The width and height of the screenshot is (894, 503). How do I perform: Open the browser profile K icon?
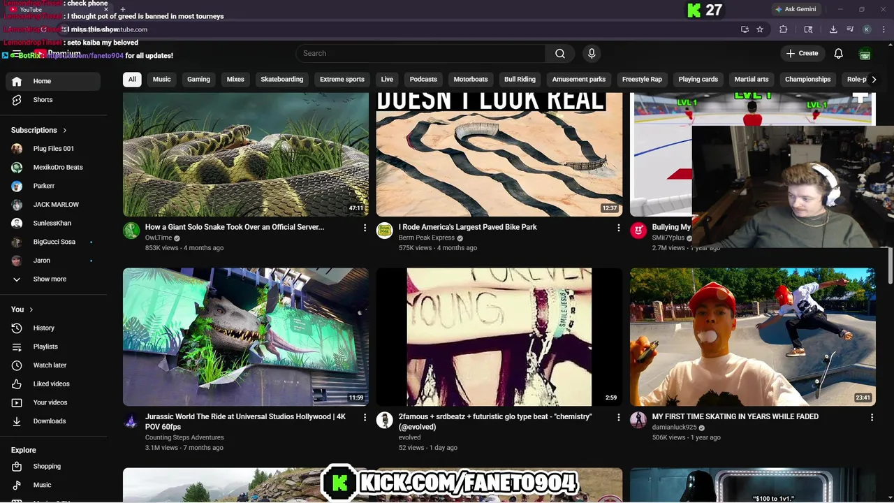(x=867, y=29)
